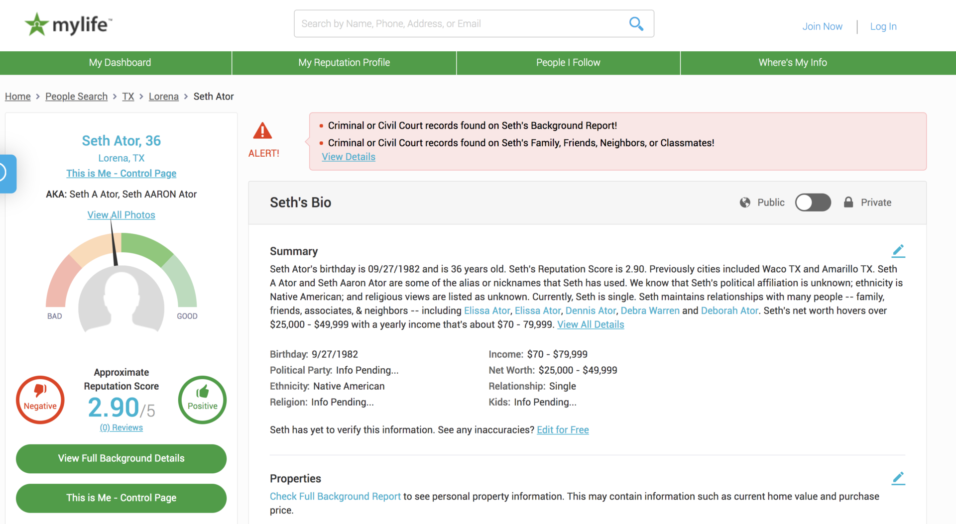The height and width of the screenshot is (524, 956).
Task: Click the profile silhouette photo placeholder
Action: coord(121,299)
